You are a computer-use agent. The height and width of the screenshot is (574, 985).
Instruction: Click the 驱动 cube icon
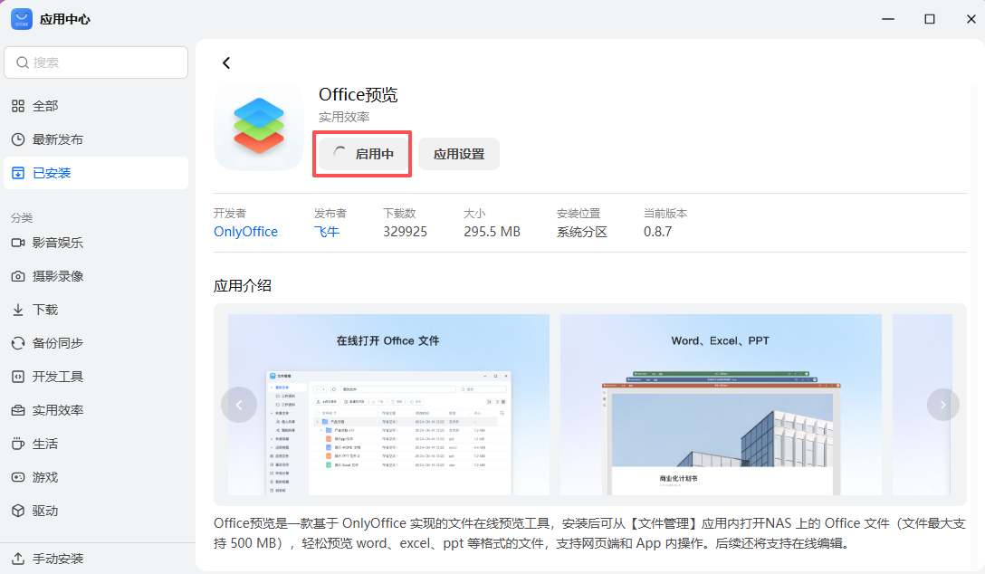(x=18, y=511)
